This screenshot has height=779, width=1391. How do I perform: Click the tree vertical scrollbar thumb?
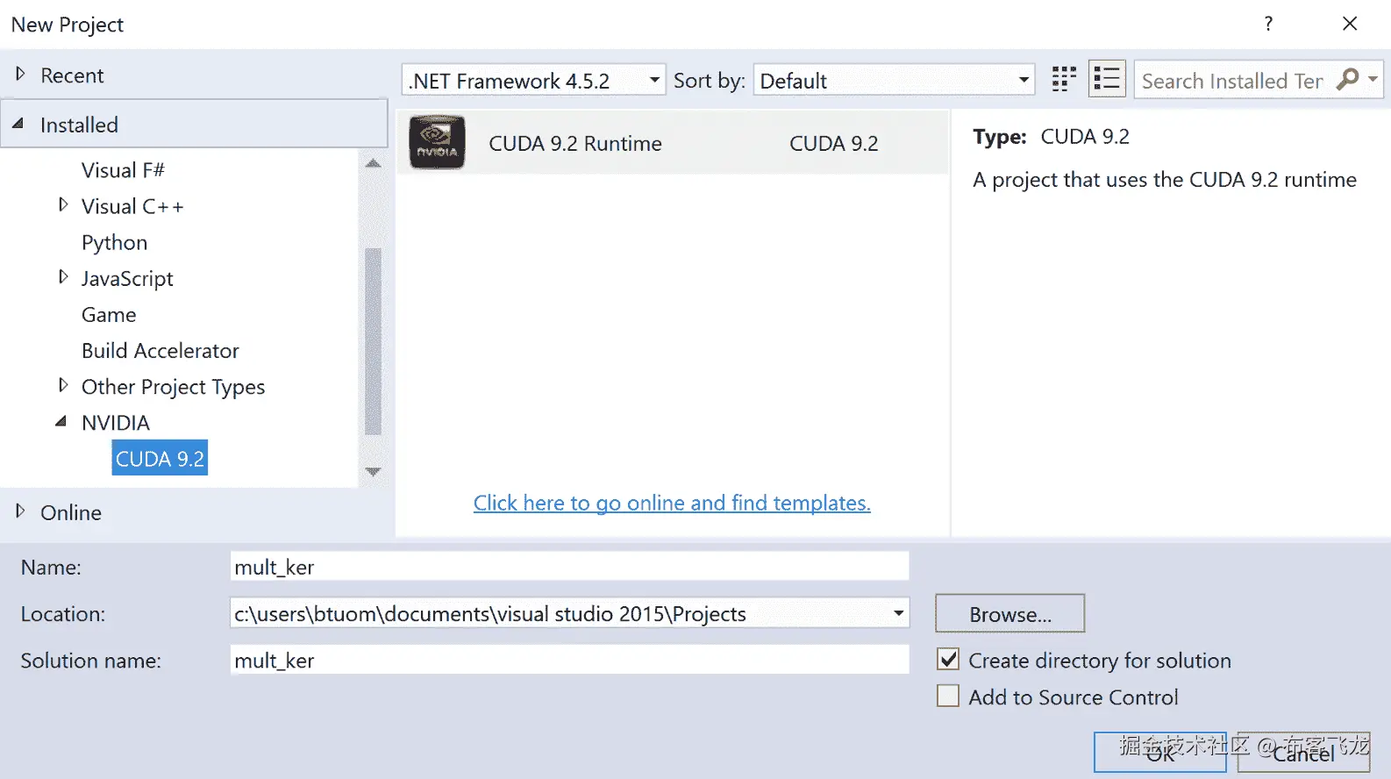pyautogui.click(x=373, y=341)
